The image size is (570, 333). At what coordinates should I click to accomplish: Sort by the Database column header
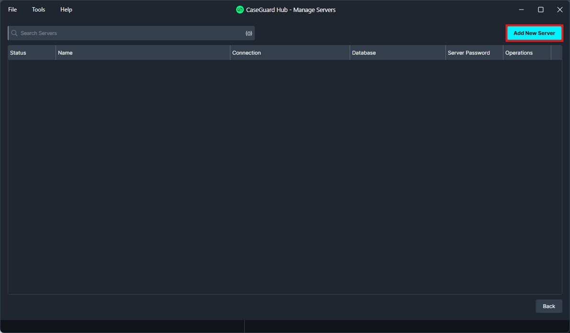click(x=398, y=53)
